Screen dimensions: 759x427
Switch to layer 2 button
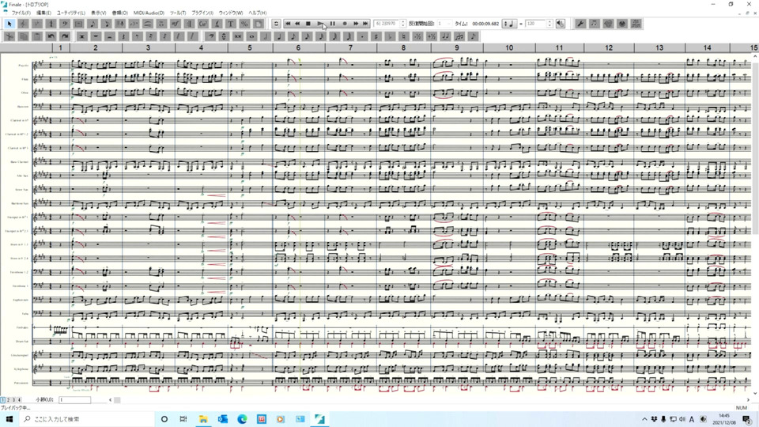tap(8, 400)
